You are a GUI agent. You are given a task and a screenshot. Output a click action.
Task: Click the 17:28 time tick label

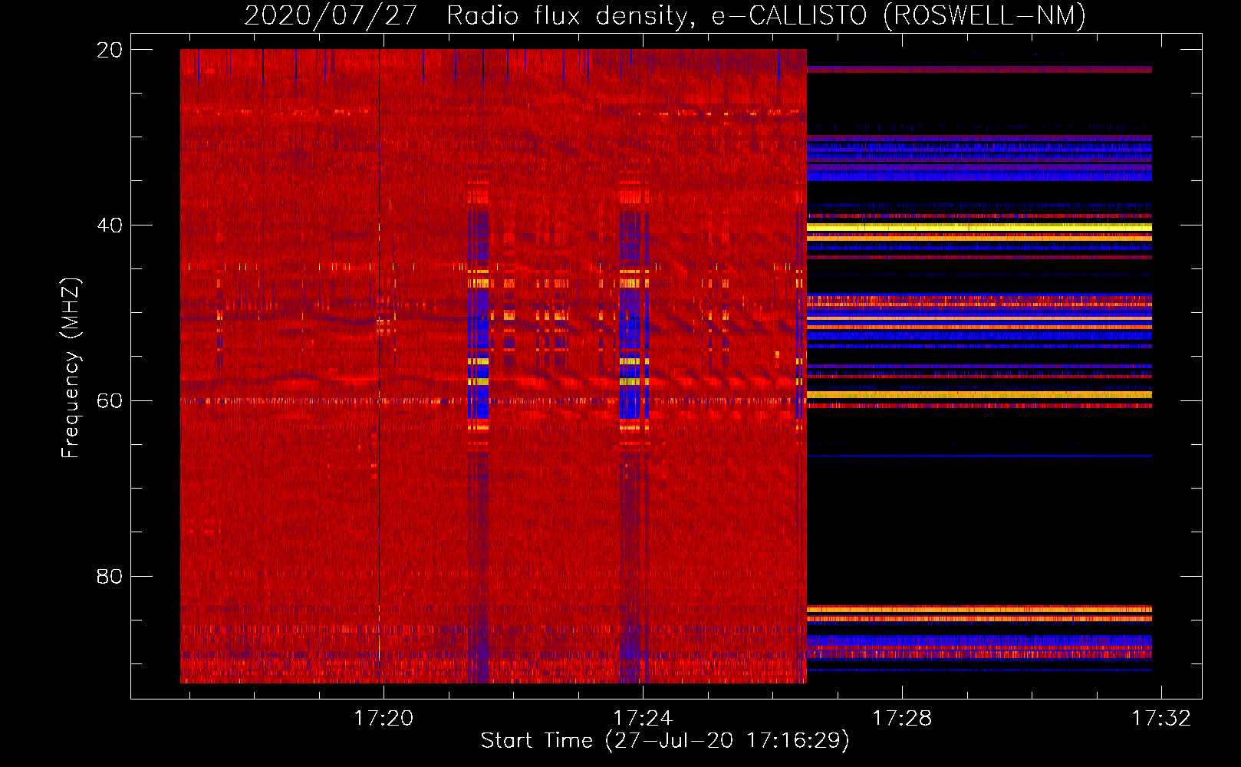click(x=902, y=718)
